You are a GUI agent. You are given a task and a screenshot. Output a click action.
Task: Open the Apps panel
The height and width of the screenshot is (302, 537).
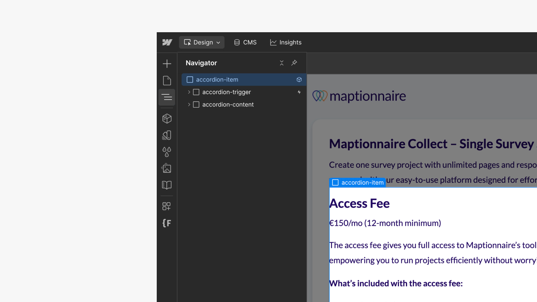(x=167, y=206)
